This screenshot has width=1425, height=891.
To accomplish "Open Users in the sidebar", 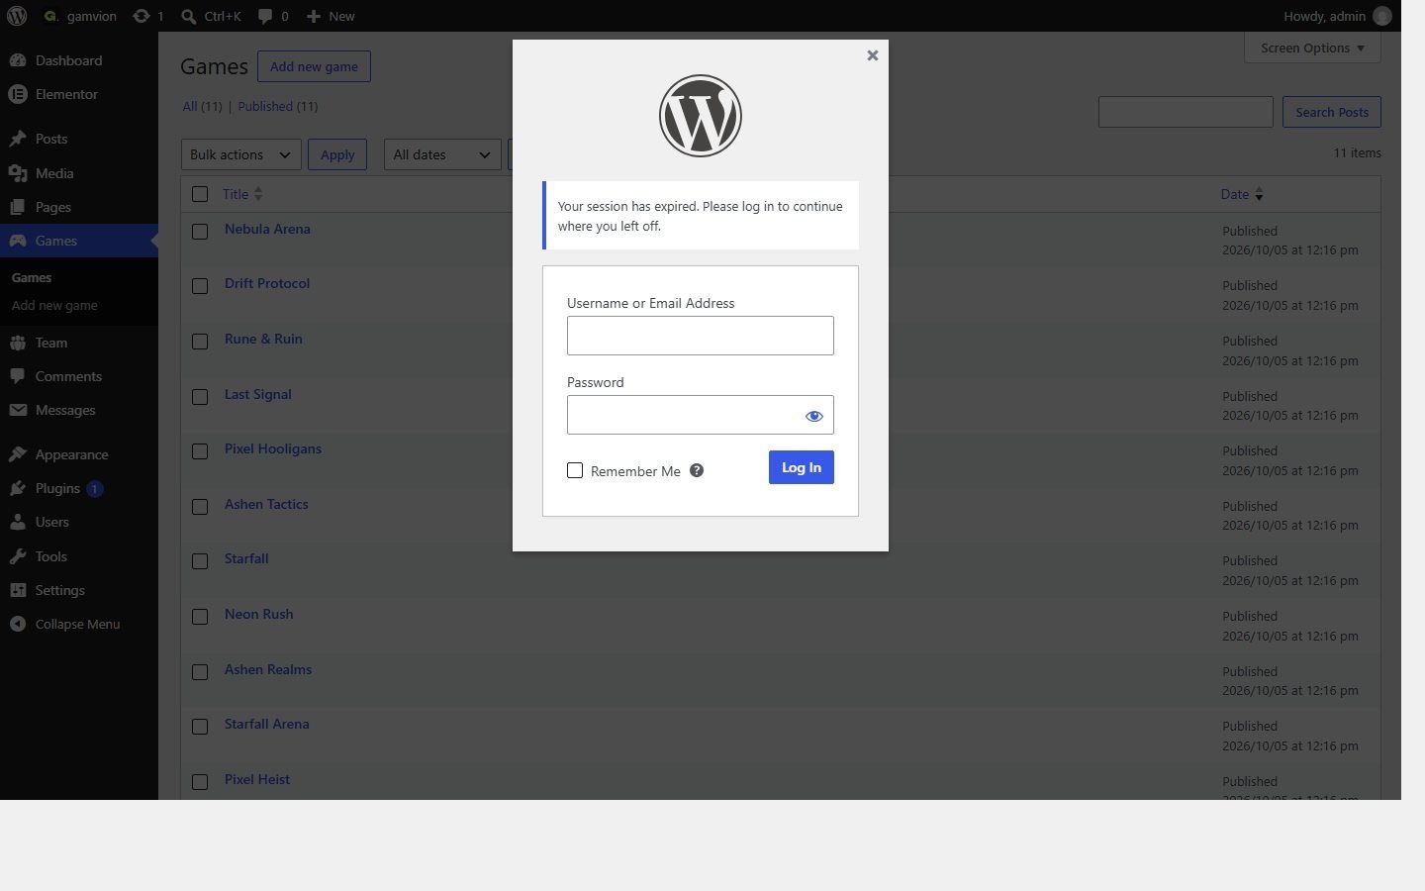I will 79,522.
